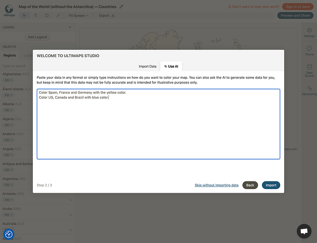Click Add Legend button
This screenshot has width=317, height=243.
[x=37, y=37]
